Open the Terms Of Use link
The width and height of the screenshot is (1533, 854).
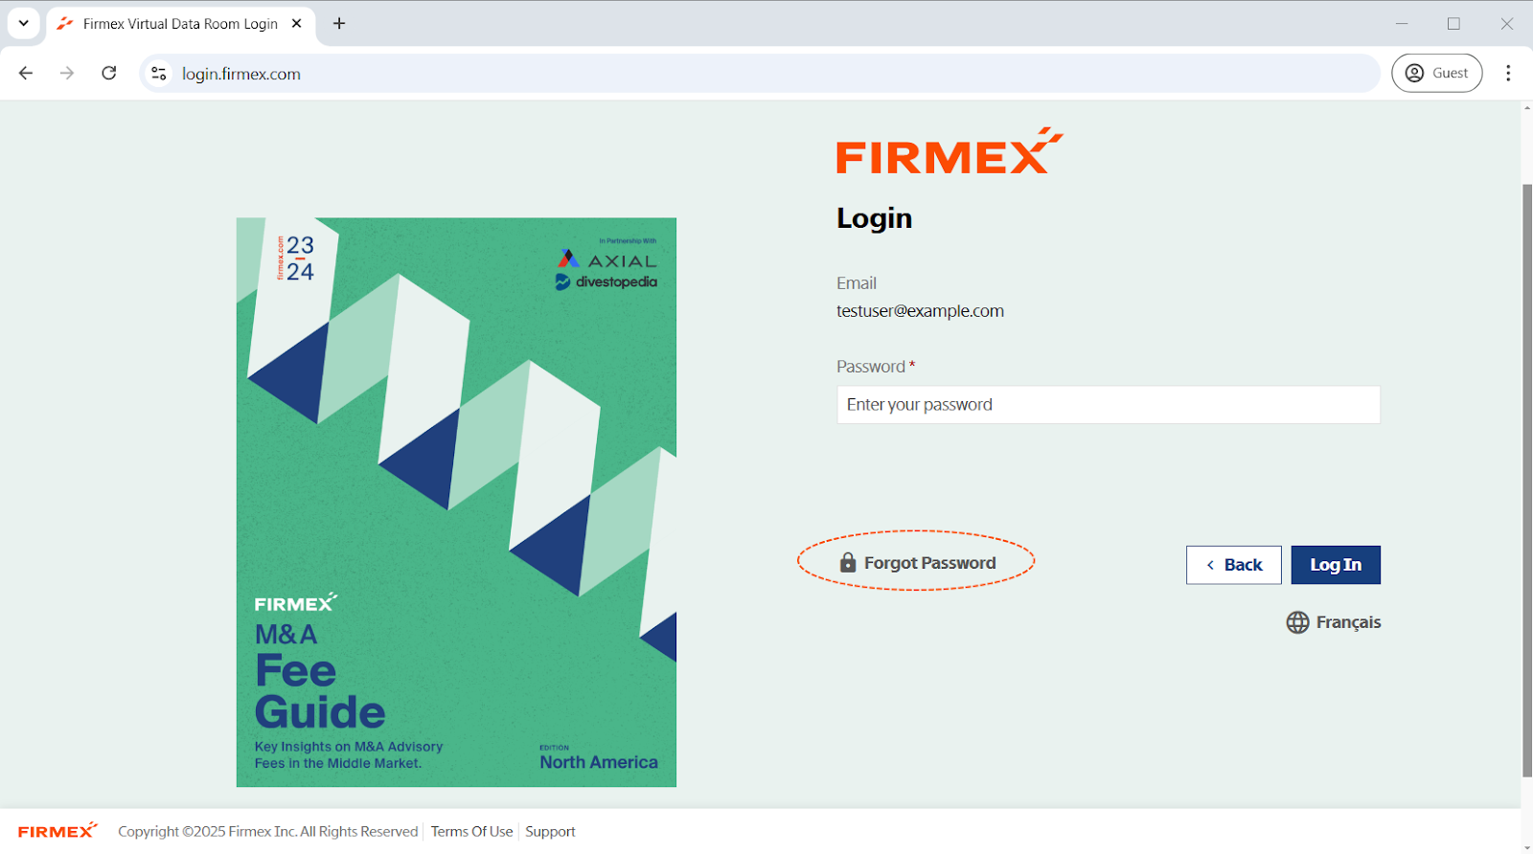point(471,831)
